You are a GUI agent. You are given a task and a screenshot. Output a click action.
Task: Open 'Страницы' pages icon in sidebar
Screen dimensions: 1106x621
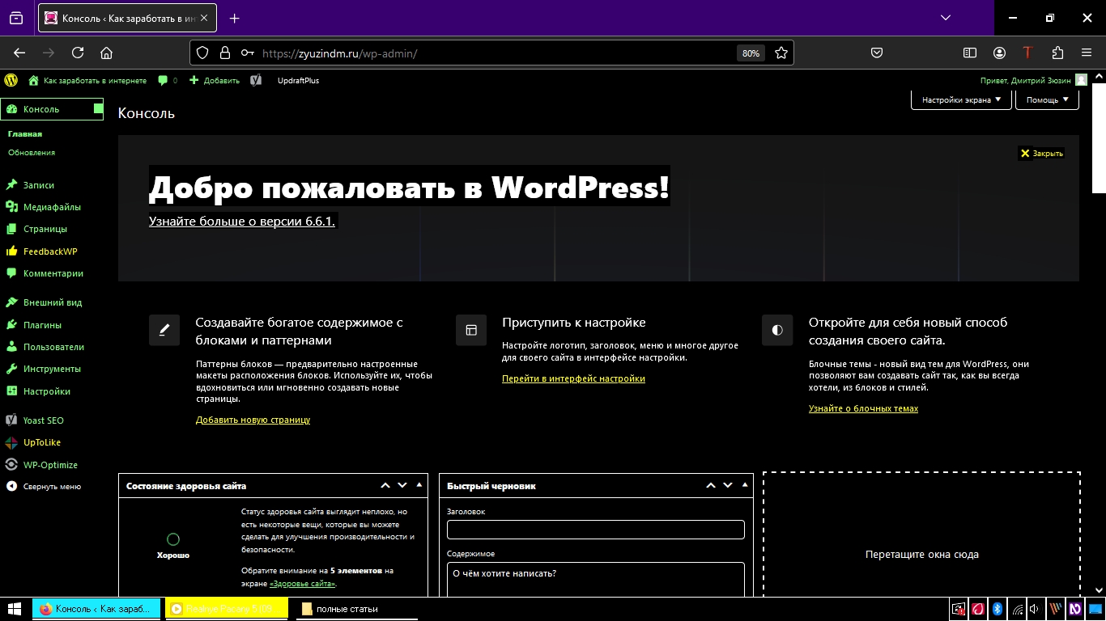11,229
